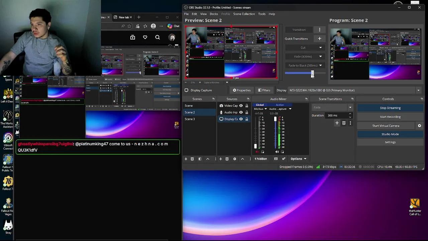Open preview scaling dropdown arrow

click(227, 82)
